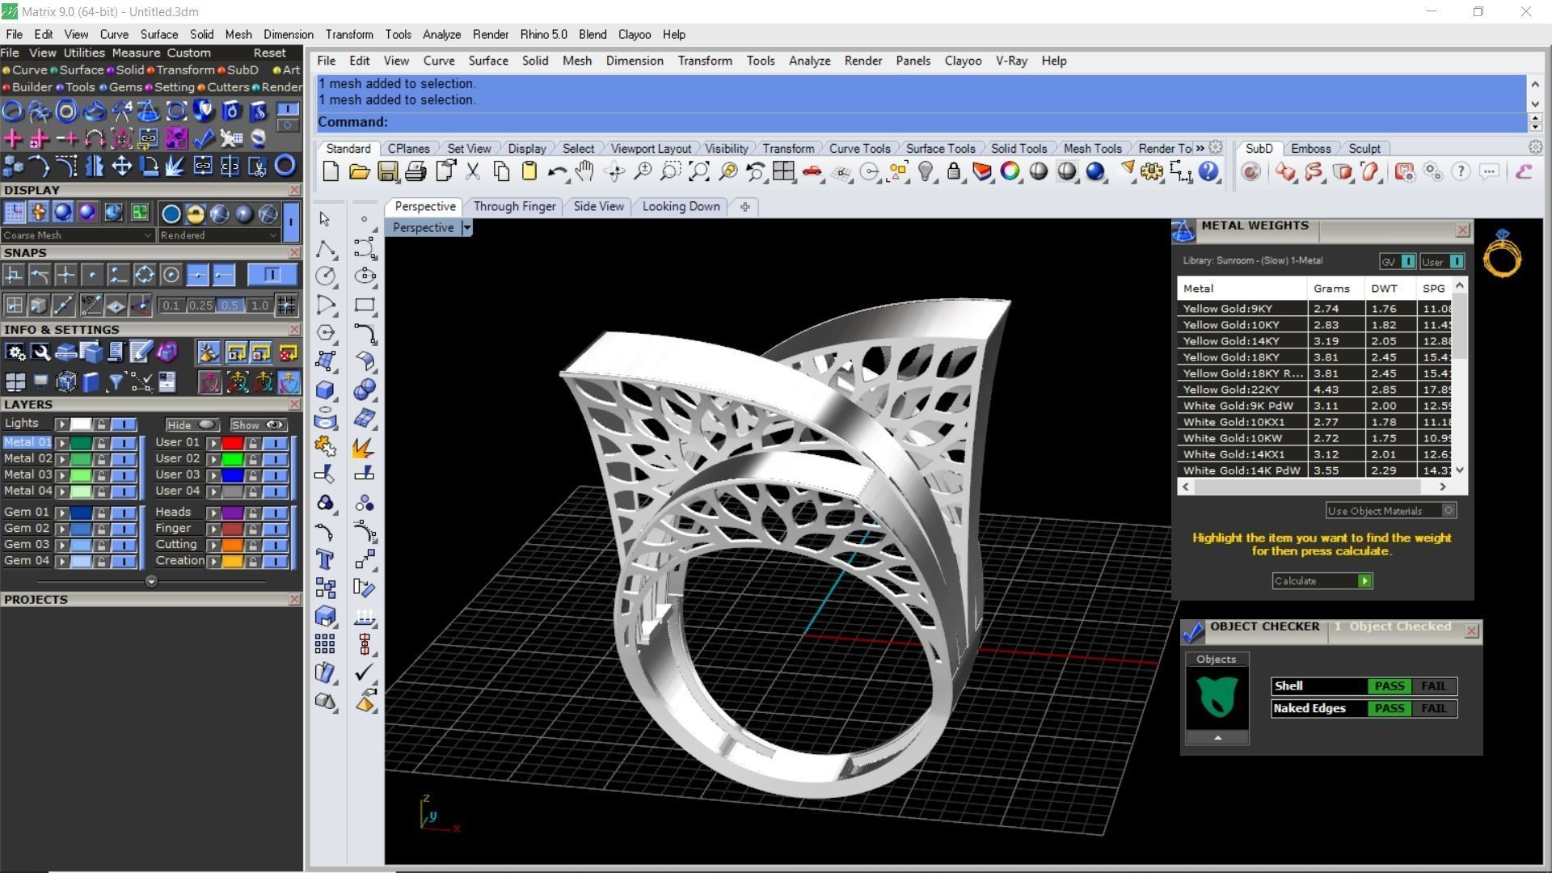Open the Perspective viewport menu arrow
This screenshot has height=873, width=1552.
pos(466,228)
